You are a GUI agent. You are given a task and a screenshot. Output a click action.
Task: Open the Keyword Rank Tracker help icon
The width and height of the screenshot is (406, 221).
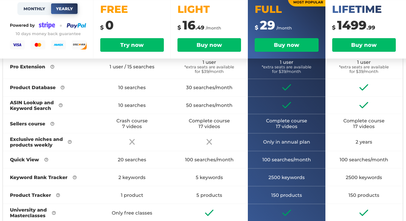tap(75, 178)
